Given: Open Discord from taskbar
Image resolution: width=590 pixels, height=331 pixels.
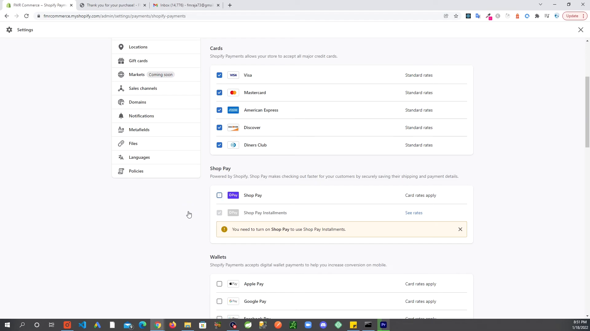Looking at the screenshot, I should [x=323, y=325].
